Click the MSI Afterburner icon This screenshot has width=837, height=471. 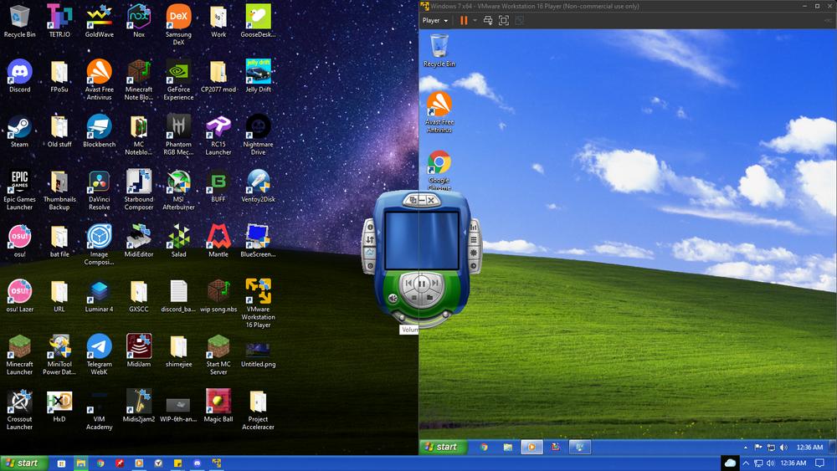(x=178, y=189)
